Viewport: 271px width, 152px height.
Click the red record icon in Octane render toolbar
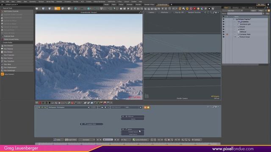coord(40,103)
